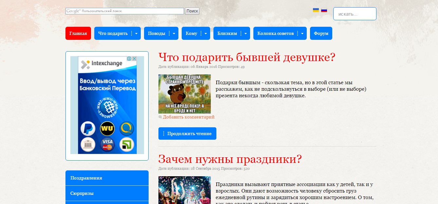438x204 pixels.
Task: Click 'Продолжить чтение' button
Action: tap(187, 133)
